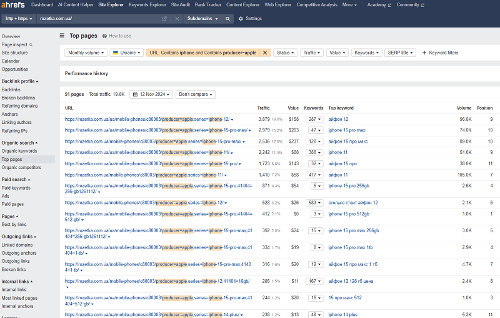
Task: Collapse the Organic search section
Action: coord(19,143)
